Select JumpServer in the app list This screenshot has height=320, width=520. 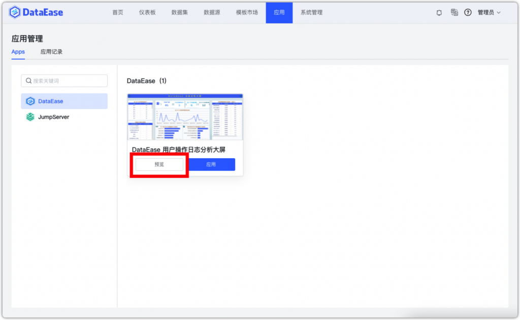(x=64, y=117)
